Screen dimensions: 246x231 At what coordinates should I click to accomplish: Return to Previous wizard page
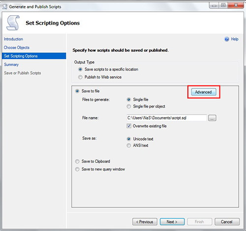[x=145, y=222]
